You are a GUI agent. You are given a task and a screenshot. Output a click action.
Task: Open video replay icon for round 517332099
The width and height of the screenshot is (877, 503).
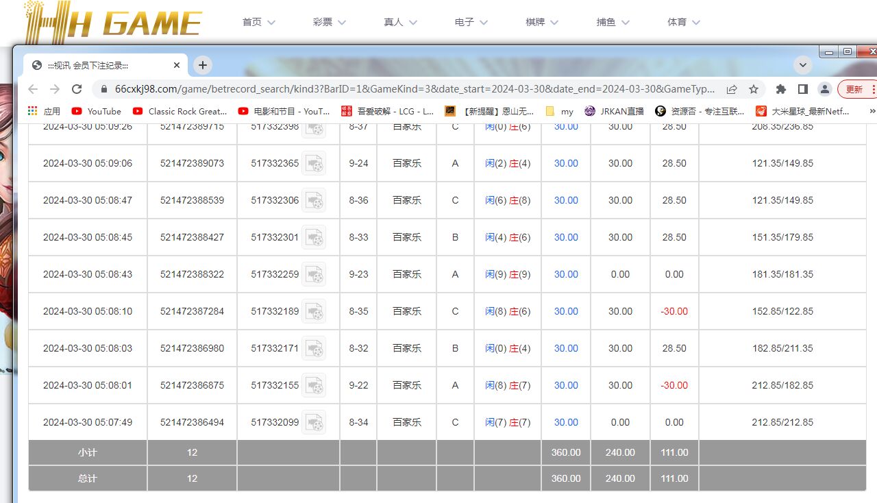coord(314,422)
